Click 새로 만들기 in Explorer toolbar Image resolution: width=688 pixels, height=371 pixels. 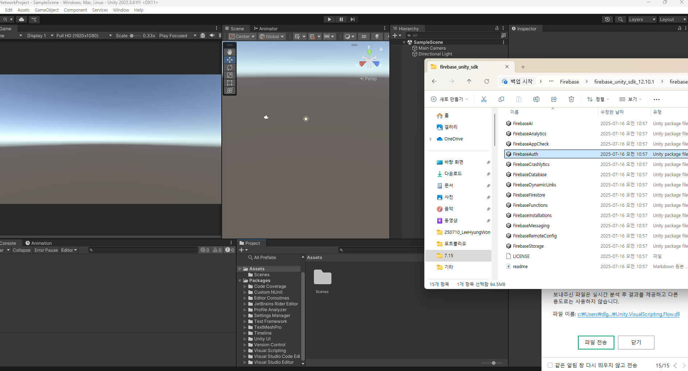449,99
